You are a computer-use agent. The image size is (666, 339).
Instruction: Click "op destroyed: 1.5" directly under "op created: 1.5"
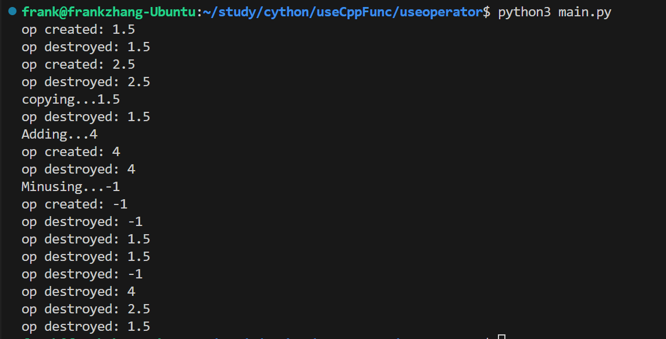(86, 47)
